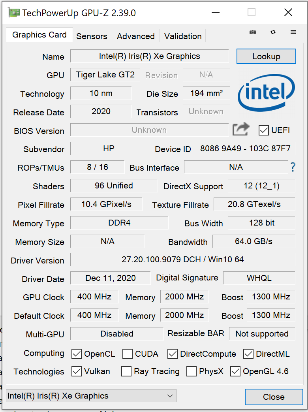This screenshot has width=308, height=412.
Task: Toggle the Vulkan checkbox
Action: coord(76,372)
